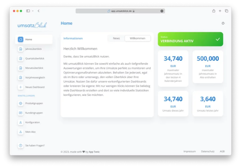241x168 pixels.
Task: Switch to the News tab
Action: click(x=116, y=38)
